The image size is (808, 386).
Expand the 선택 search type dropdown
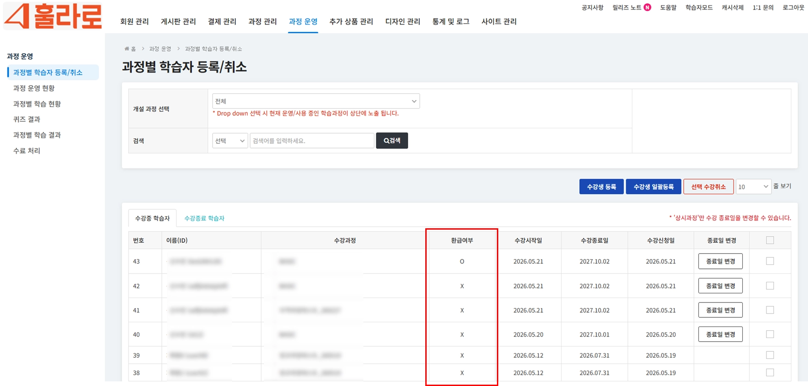(x=230, y=141)
